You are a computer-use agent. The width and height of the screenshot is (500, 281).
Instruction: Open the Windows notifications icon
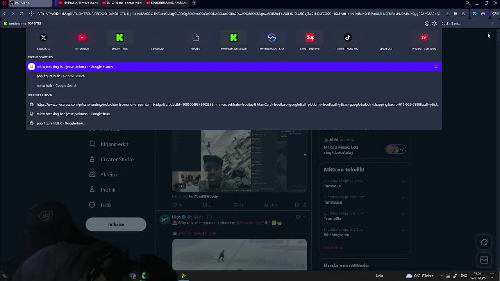tap(492, 276)
